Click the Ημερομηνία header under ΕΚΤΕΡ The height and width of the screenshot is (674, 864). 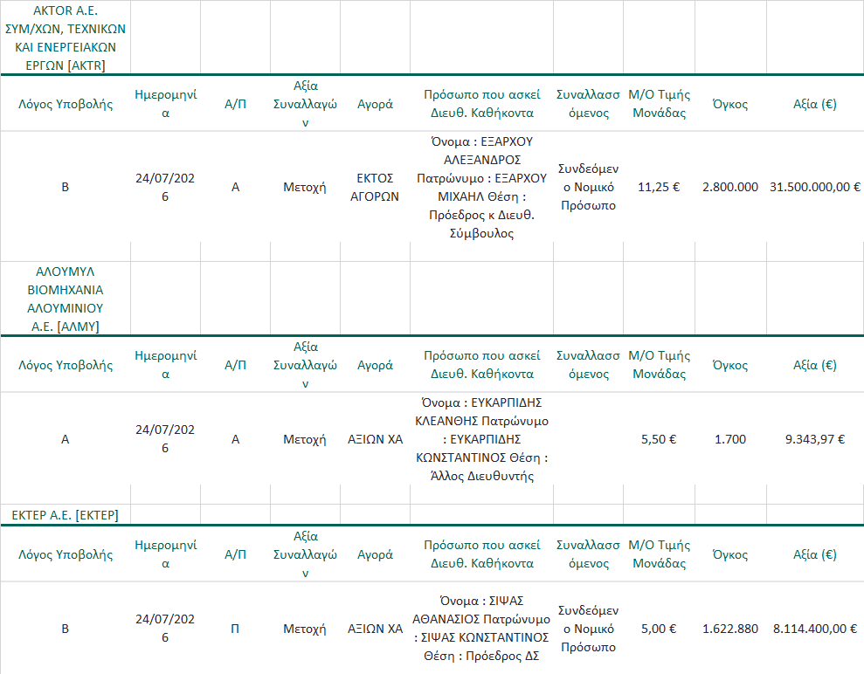coord(165,554)
